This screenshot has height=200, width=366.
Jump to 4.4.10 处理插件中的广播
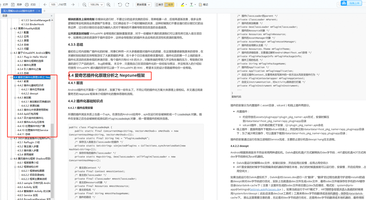pos(31,126)
